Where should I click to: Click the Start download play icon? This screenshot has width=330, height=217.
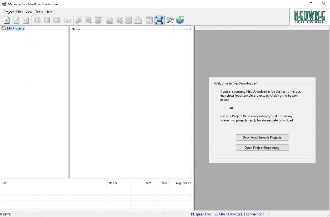(37, 20)
